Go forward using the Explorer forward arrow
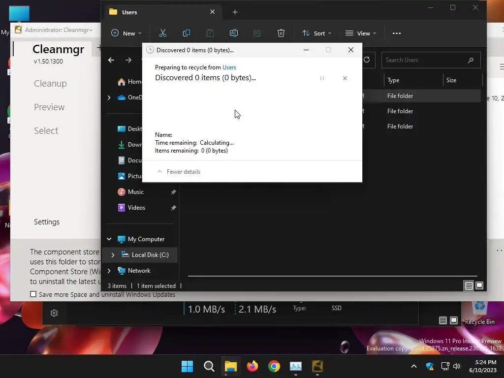Screen dimensions: 504x378 [x=128, y=60]
